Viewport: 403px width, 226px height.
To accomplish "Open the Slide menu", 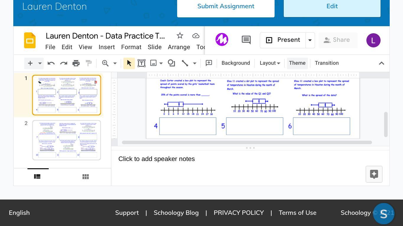I will pyautogui.click(x=154, y=47).
